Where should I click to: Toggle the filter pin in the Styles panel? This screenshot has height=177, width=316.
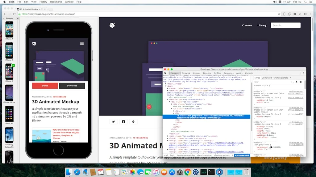tap(297, 82)
